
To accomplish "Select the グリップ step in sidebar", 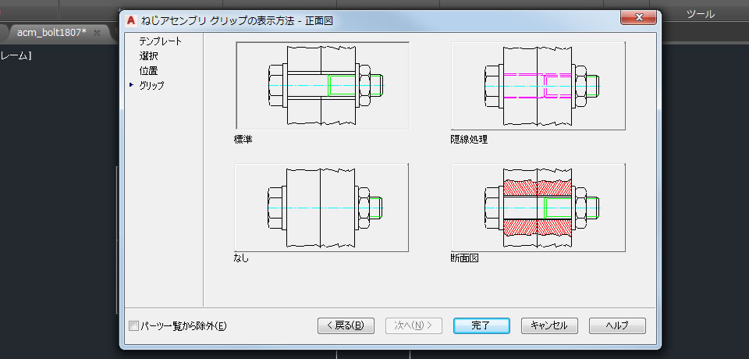I will (x=151, y=86).
